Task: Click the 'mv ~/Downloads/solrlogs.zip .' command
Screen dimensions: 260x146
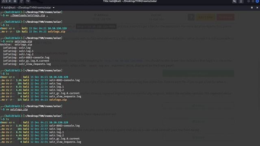Action: (27, 15)
